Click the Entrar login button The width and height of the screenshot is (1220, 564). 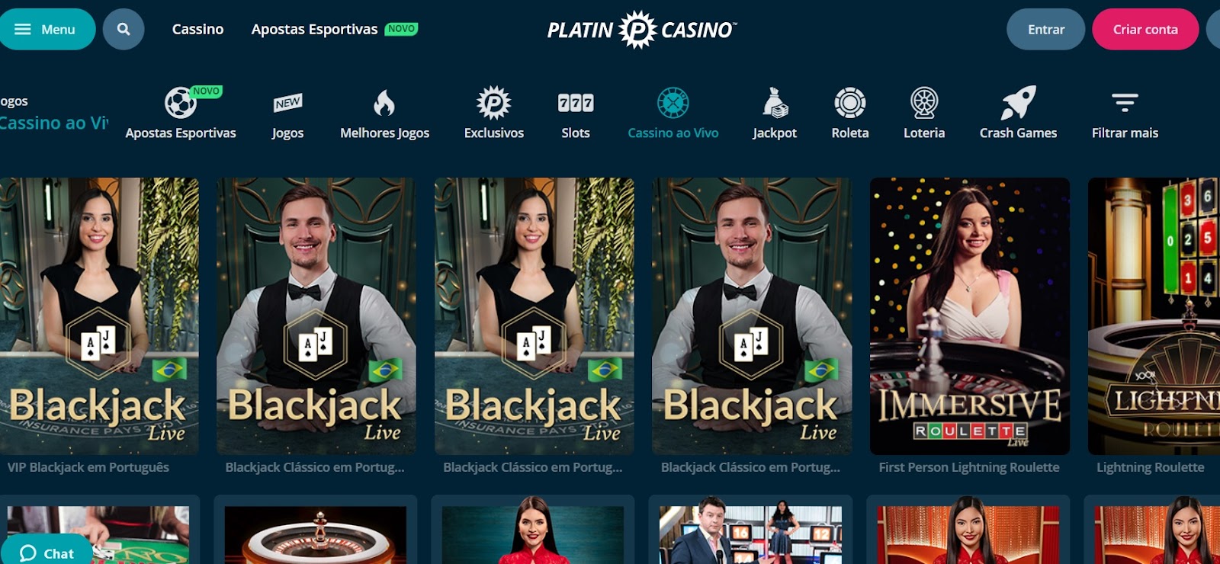[1045, 29]
